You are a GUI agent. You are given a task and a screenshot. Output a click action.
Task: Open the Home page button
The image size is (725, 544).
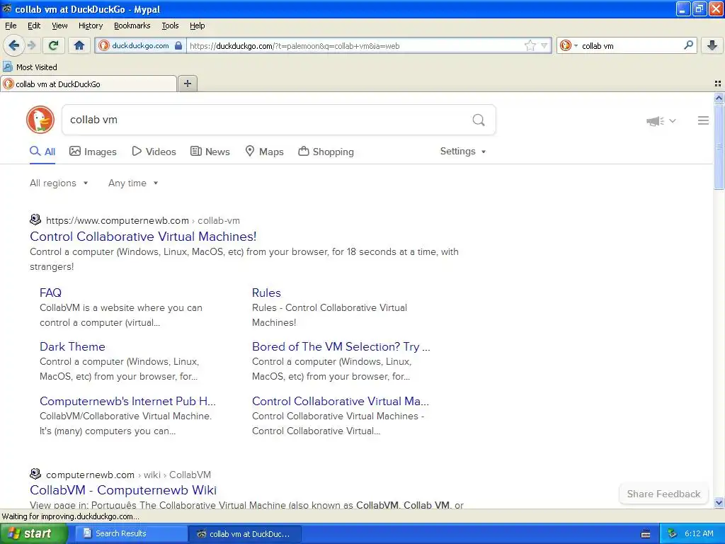(79, 45)
